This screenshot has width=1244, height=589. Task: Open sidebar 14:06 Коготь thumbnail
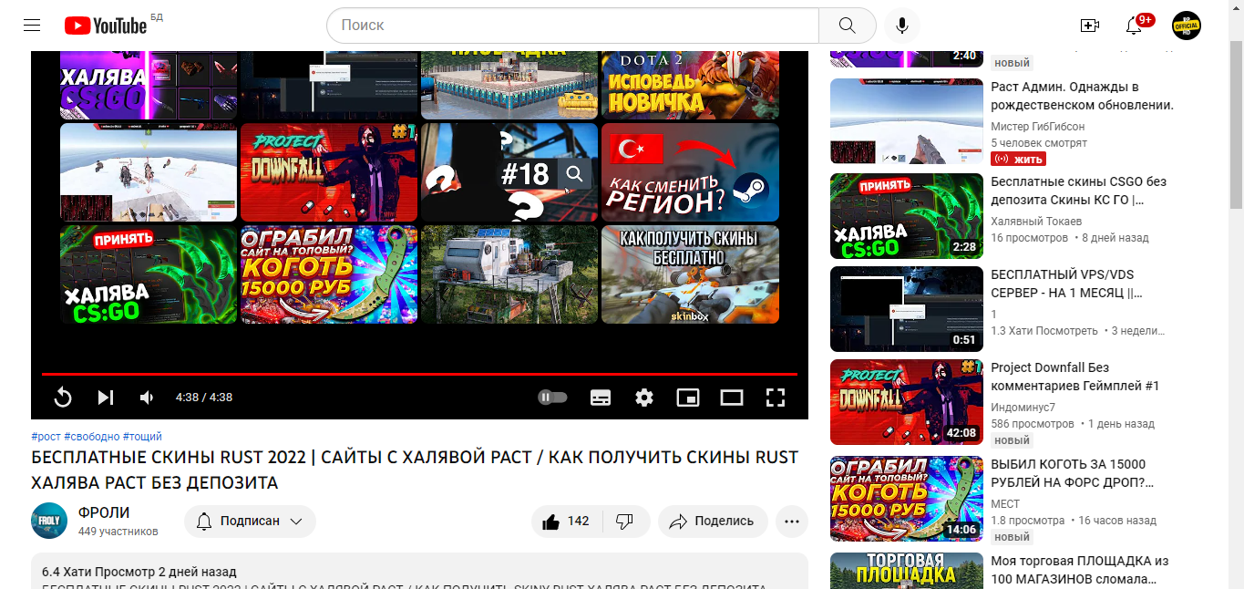pos(907,499)
